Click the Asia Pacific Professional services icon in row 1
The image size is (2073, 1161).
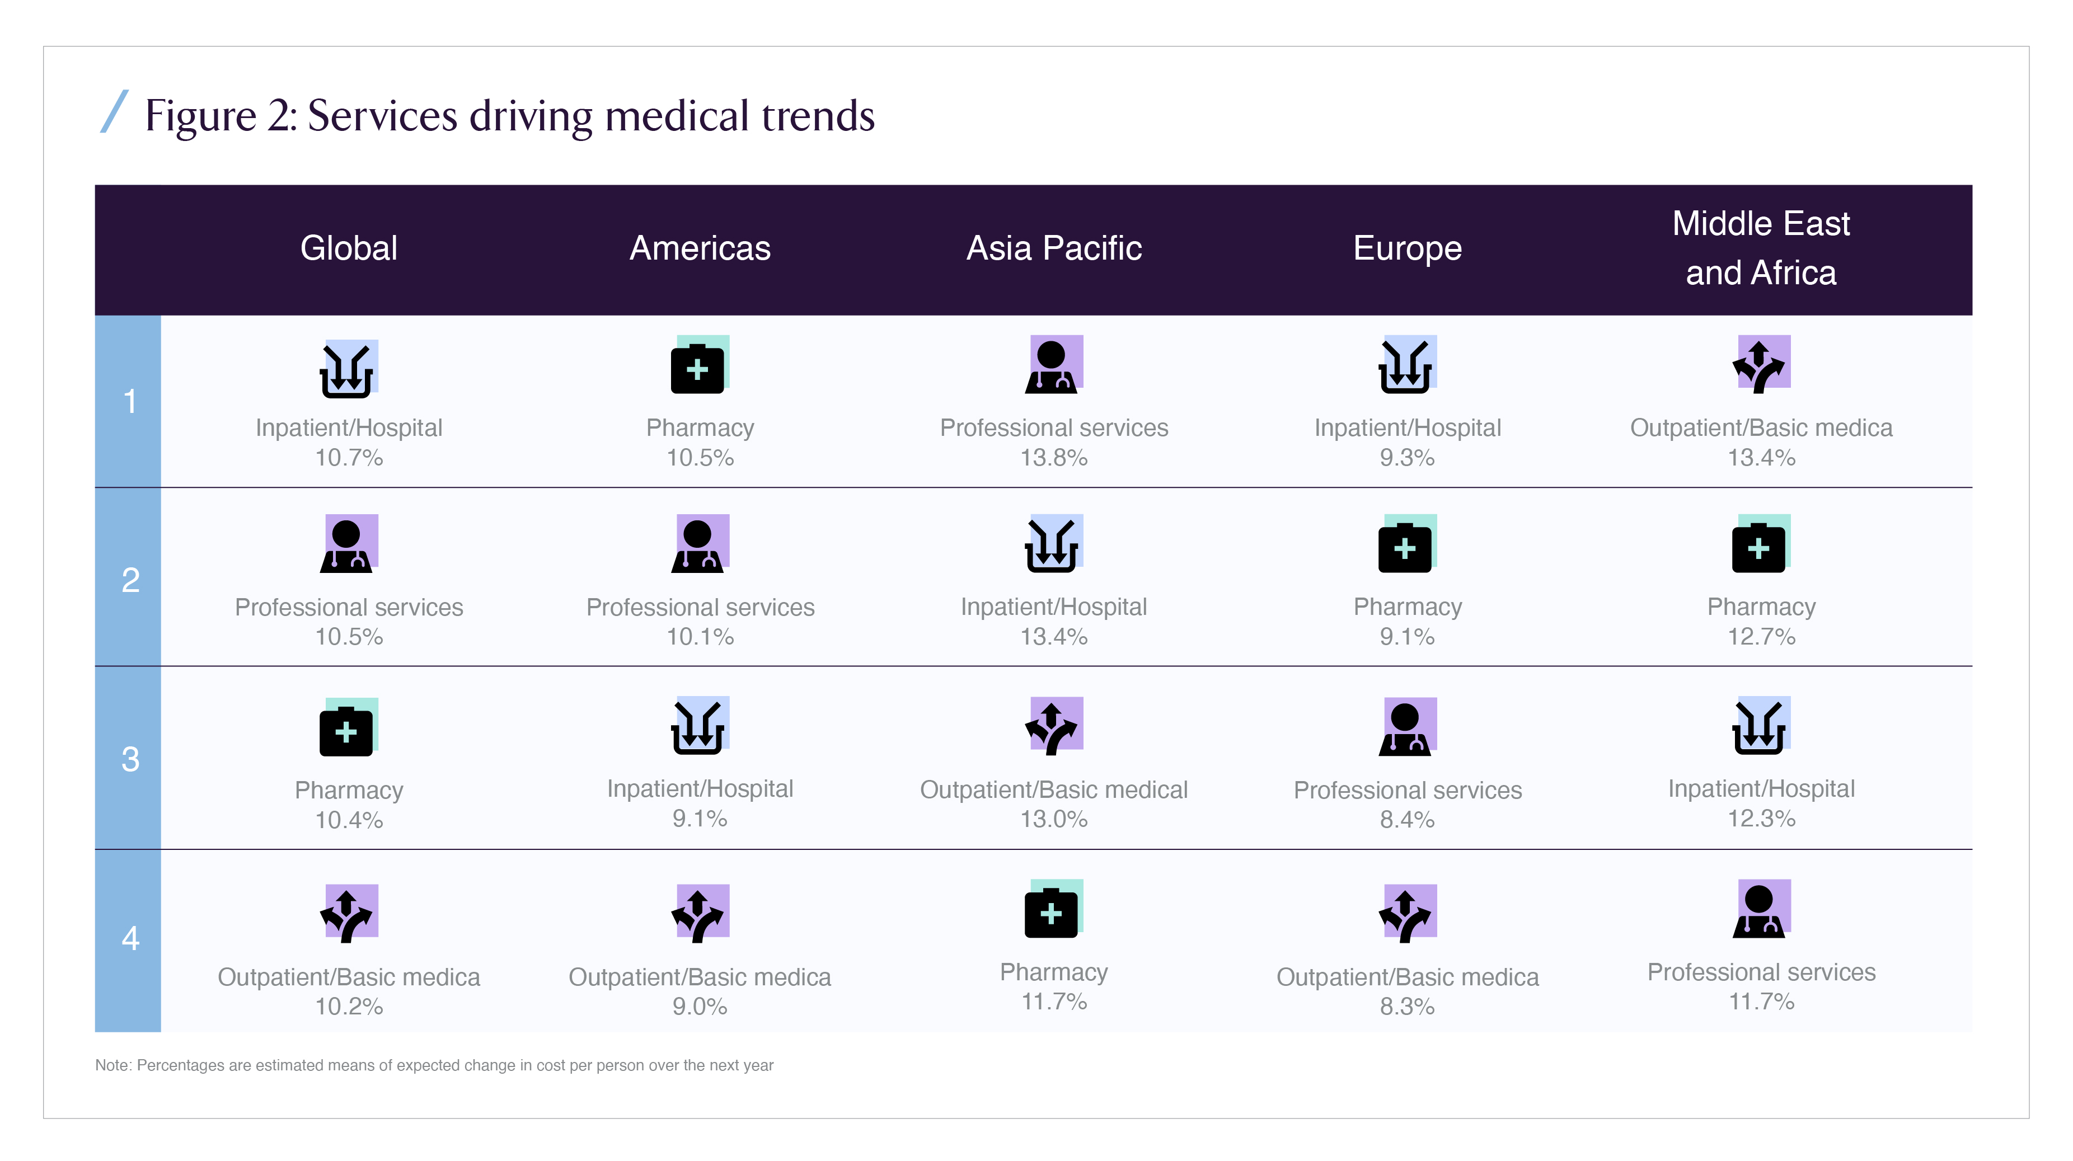(1053, 364)
